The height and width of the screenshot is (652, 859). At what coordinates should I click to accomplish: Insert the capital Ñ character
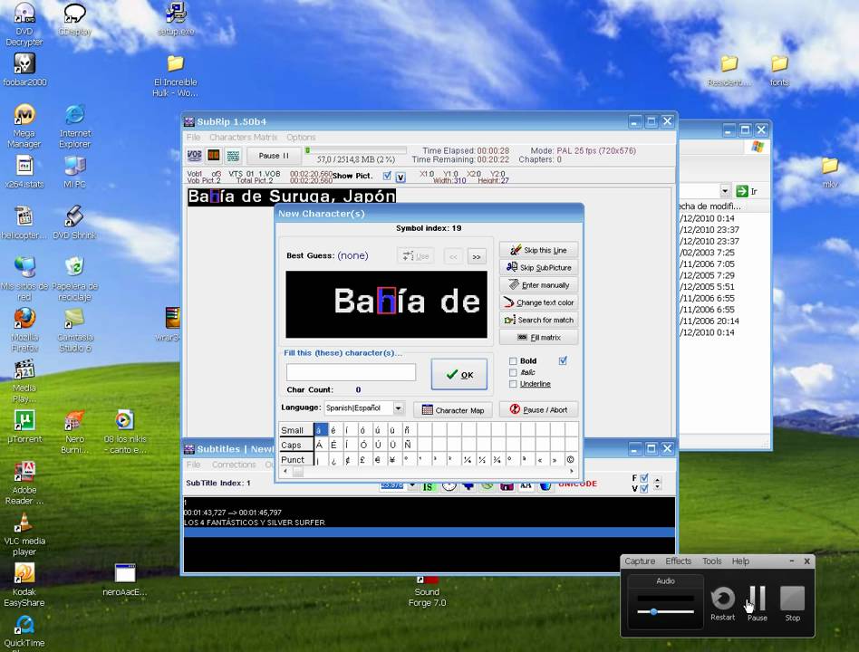pos(407,445)
